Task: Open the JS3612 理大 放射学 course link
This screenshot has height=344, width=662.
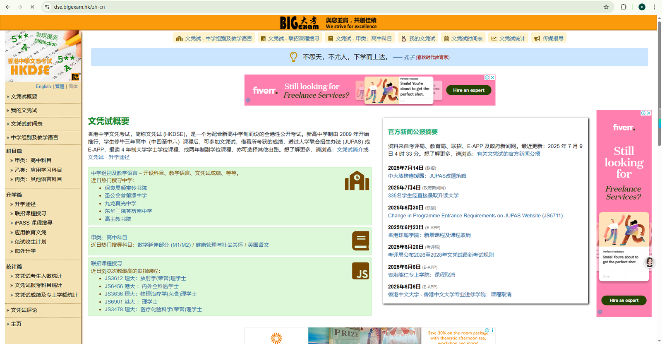Action: [x=145, y=279]
